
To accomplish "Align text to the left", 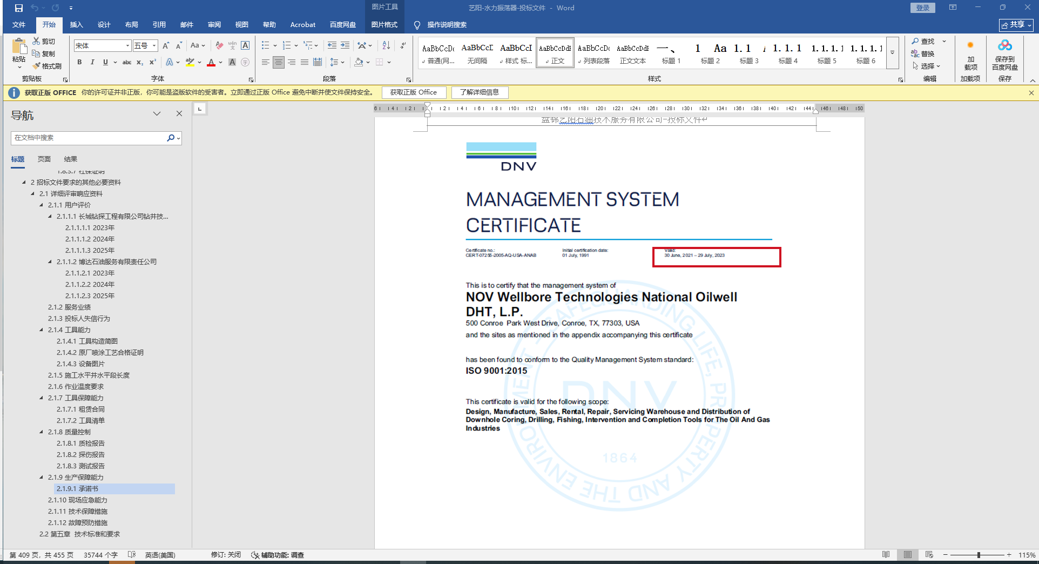I will point(265,62).
